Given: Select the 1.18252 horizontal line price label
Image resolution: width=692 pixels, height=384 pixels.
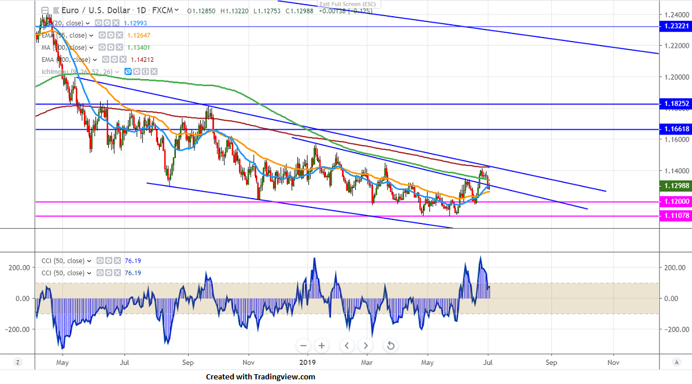Looking at the screenshot, I should (675, 104).
